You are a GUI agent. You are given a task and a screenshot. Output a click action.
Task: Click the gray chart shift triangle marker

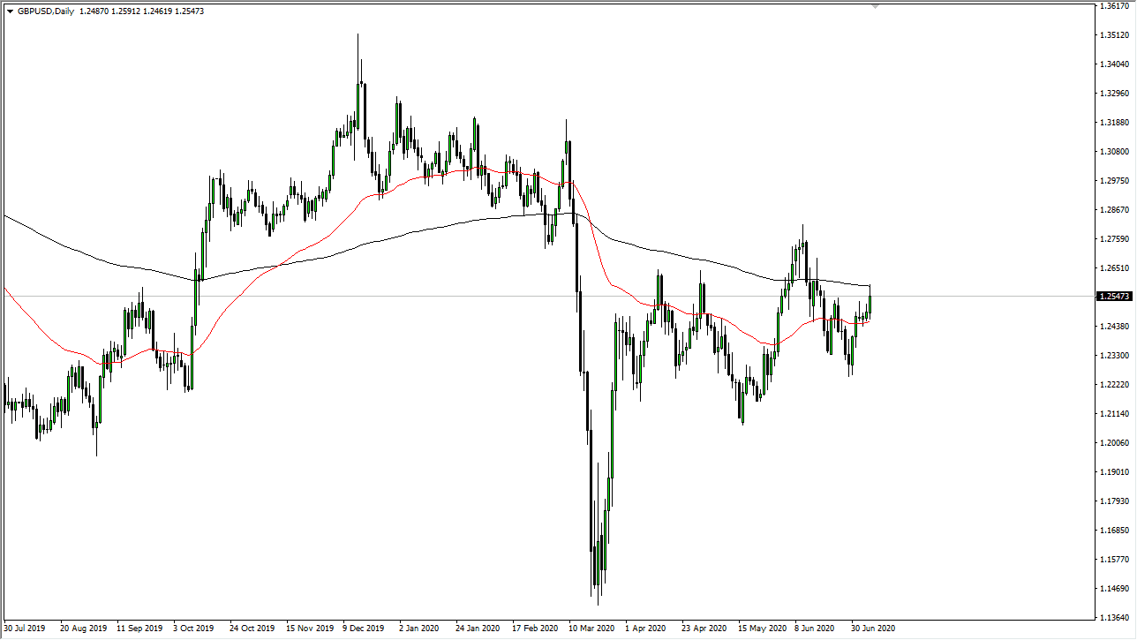coord(875,5)
